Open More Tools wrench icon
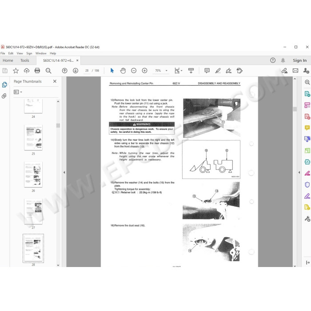Viewport: 311px width, 311px height. (x=307, y=219)
